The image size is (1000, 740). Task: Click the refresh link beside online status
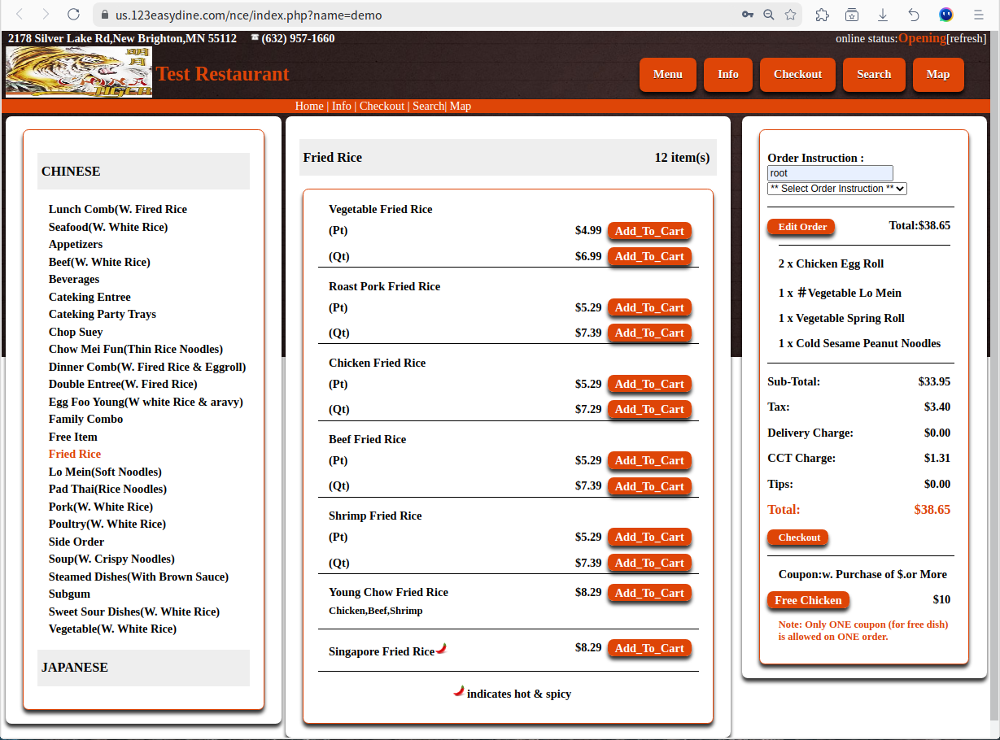[x=967, y=39]
